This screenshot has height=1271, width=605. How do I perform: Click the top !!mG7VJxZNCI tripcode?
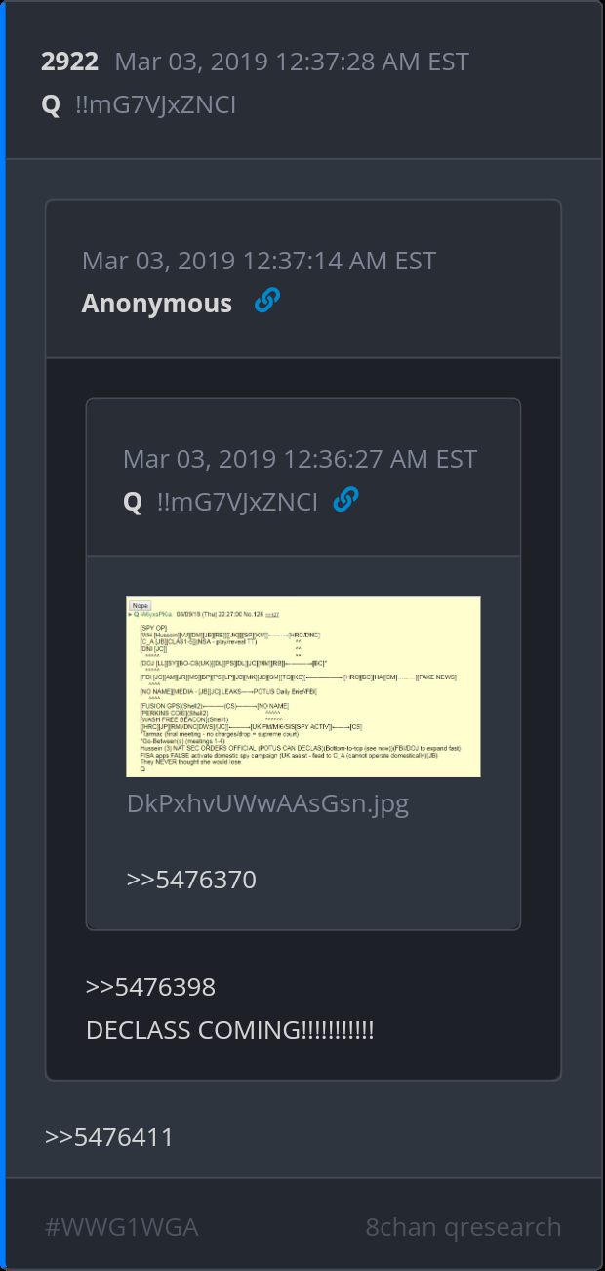156,105
